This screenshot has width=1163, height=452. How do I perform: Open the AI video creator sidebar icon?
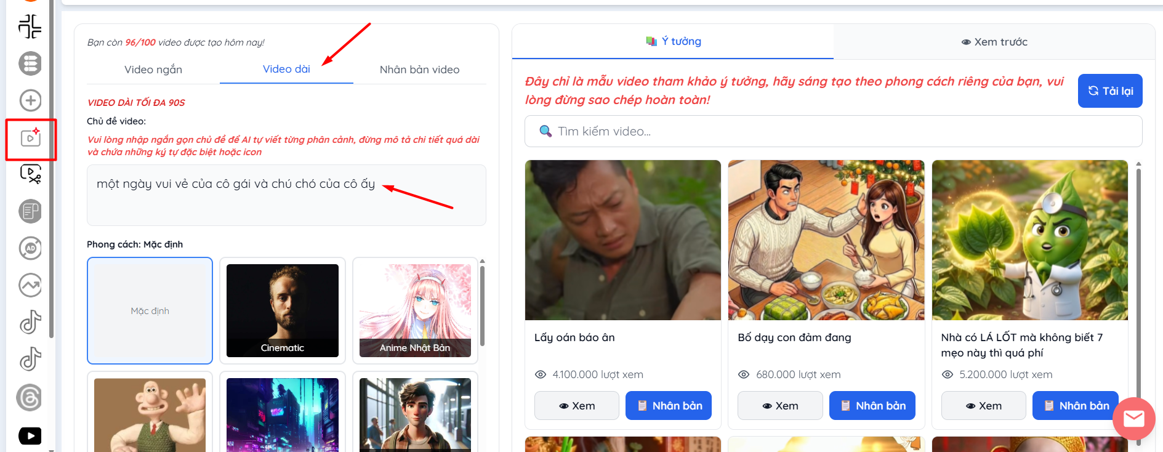tap(30, 138)
